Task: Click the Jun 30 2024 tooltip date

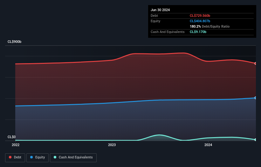Action: 160,10
